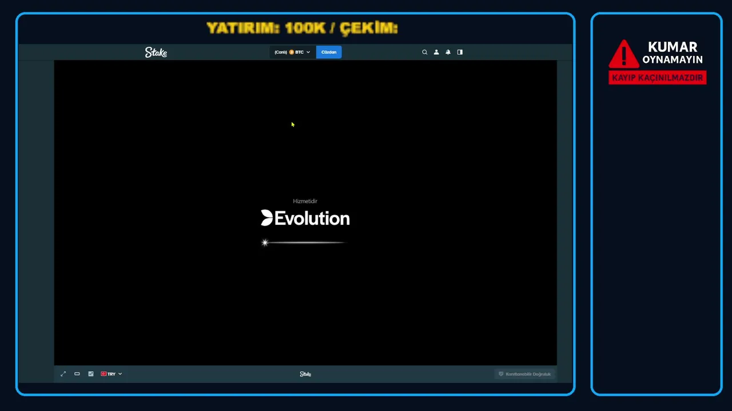Click the Evolution logo in game frame
This screenshot has width=732, height=411.
tap(305, 218)
